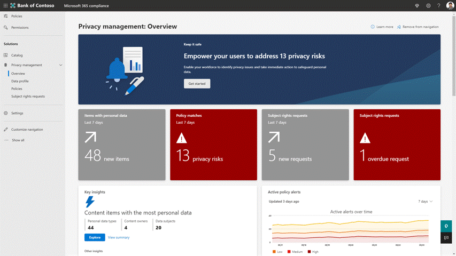Click the blue Explore button
Viewport: 456px width, 256px height.
point(95,237)
